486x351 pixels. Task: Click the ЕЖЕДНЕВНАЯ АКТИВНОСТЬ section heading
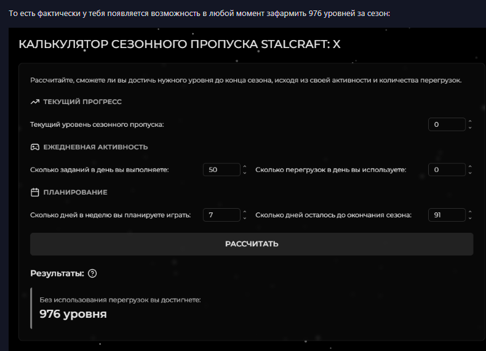[95, 147]
